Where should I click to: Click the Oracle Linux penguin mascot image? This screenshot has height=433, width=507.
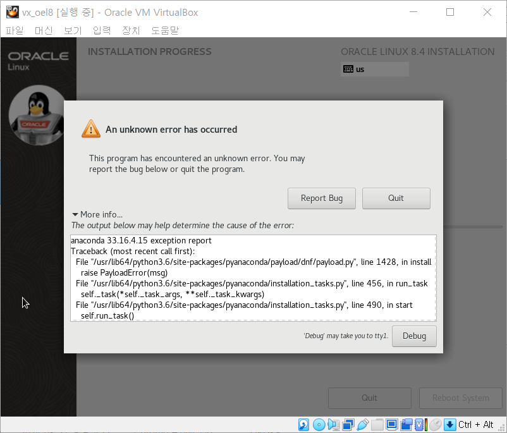coord(39,115)
